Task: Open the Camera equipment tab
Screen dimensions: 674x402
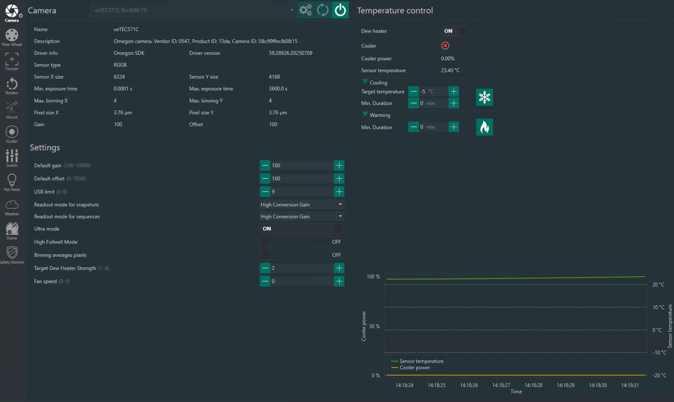Action: click(12, 13)
